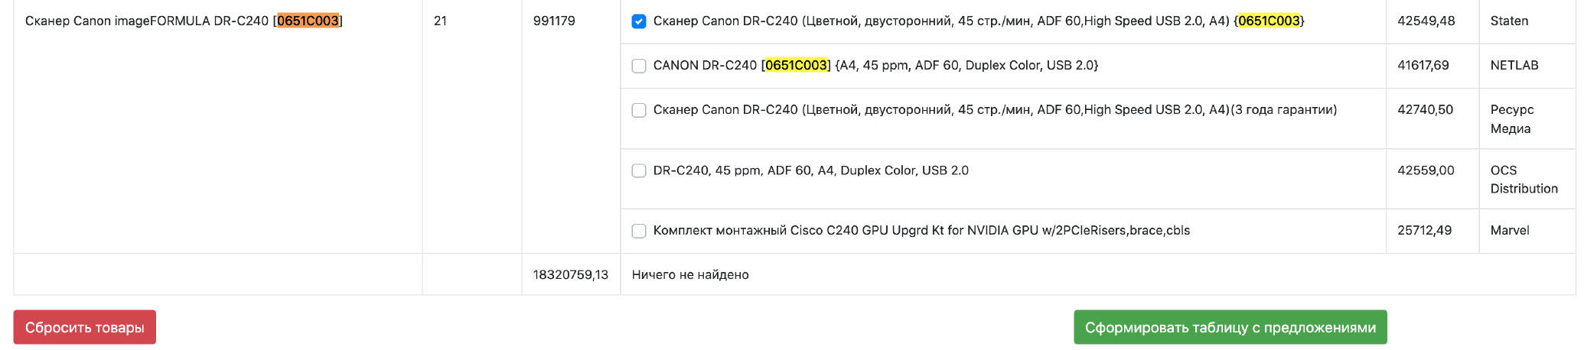Viewport: 1584px width, 350px height.
Task: Click the total sum 18320759,13
Action: point(570,274)
